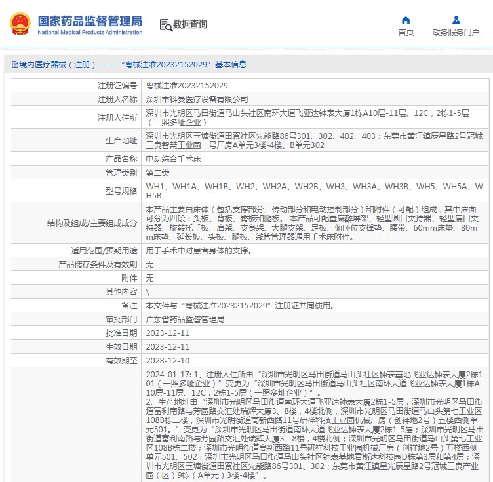Click the model list starting WH1、WH1A
Viewport: 493px width, 482px height.
coord(314,191)
